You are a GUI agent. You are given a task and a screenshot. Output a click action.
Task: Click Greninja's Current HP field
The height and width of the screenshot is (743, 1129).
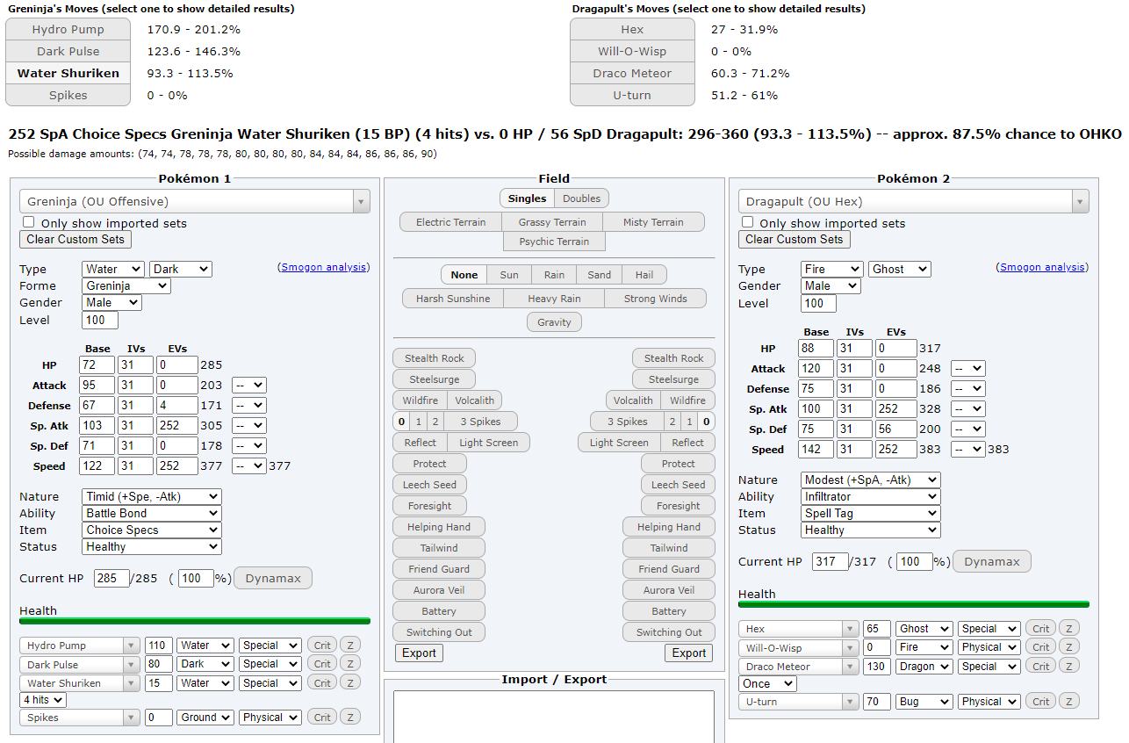[x=111, y=579]
